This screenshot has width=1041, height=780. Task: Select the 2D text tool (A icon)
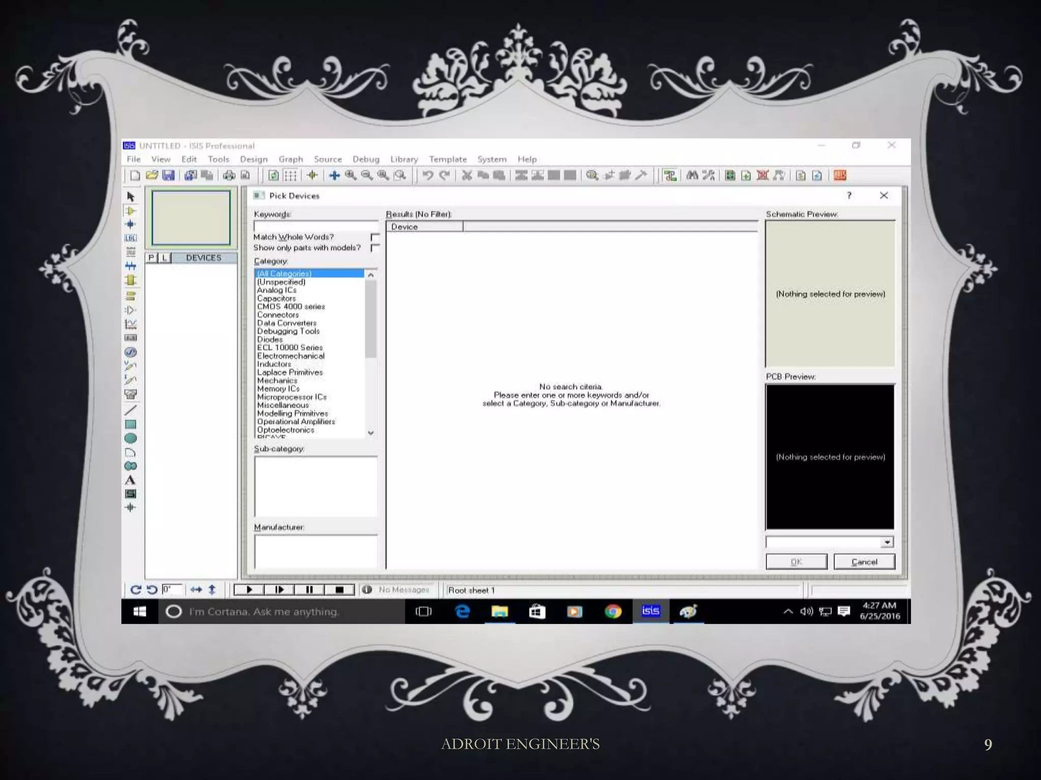tap(131, 480)
